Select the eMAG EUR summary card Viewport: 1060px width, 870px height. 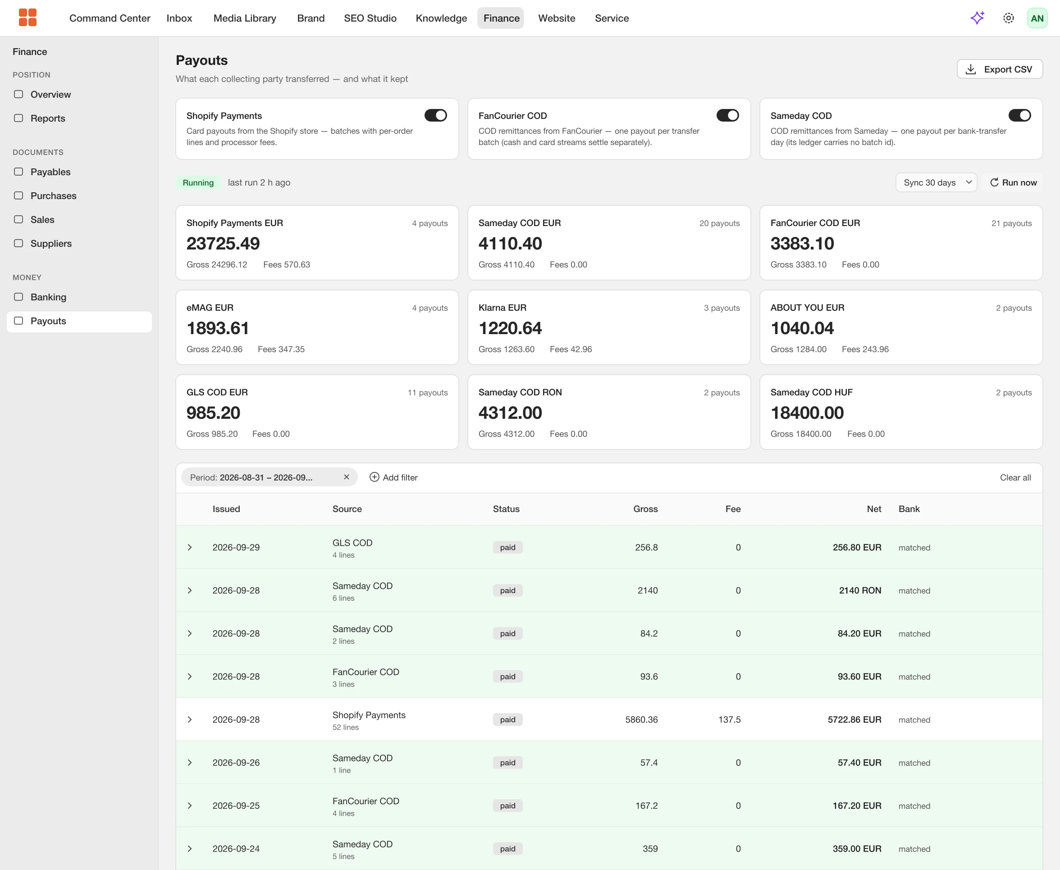pyautogui.click(x=317, y=327)
